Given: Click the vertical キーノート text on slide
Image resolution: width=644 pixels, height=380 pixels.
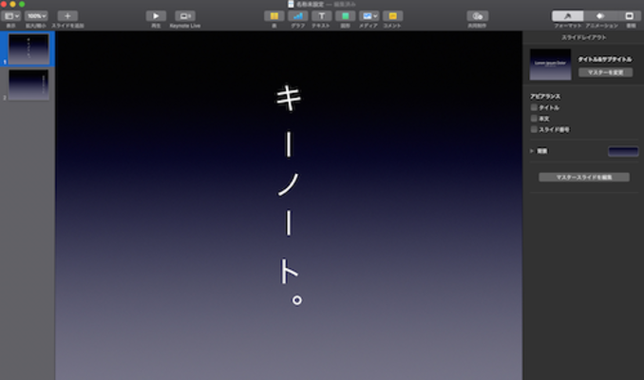Looking at the screenshot, I should point(289,194).
